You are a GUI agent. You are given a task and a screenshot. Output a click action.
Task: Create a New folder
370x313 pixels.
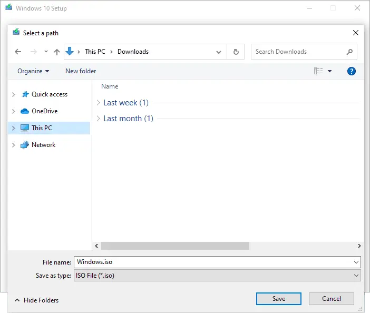(81, 71)
